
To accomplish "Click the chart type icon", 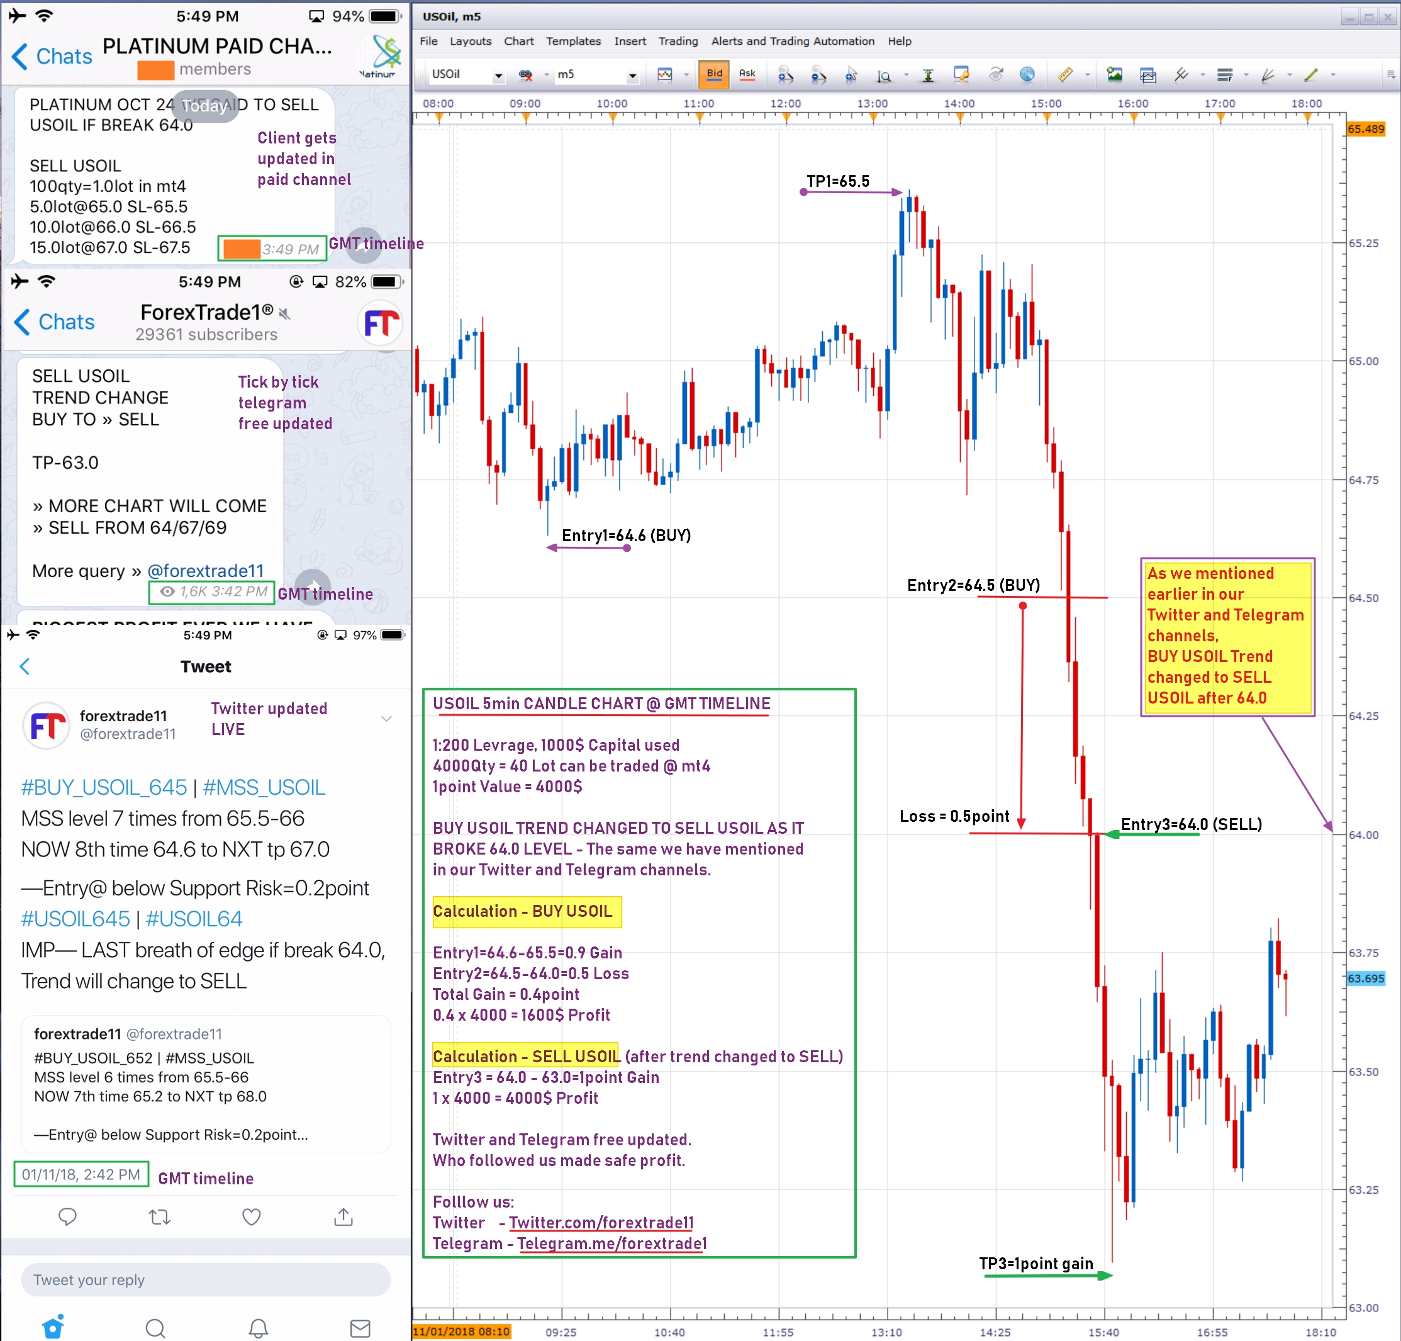I will [x=665, y=74].
